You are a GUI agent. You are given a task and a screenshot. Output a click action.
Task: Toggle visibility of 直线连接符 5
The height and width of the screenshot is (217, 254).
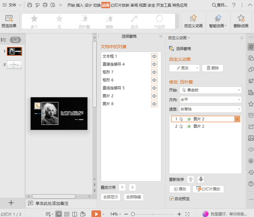click(x=154, y=88)
